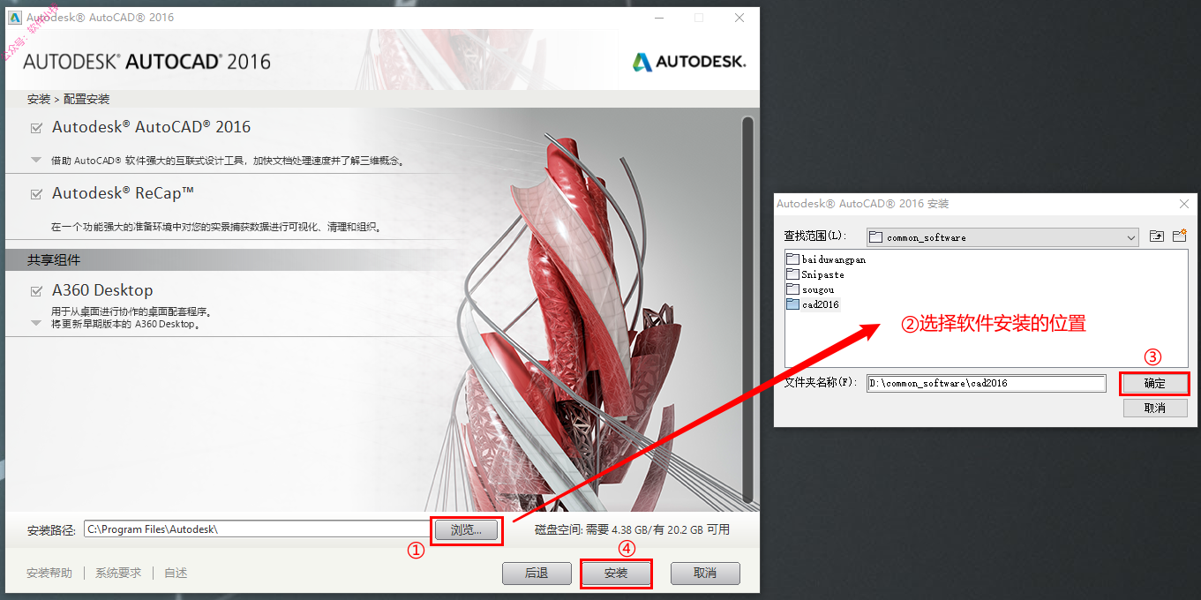The height and width of the screenshot is (600, 1201).
Task: Close the AutoCAD 2016 installer window
Action: [739, 18]
